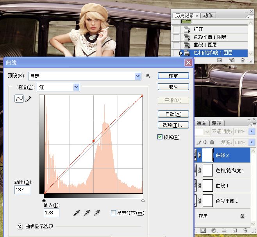Screen dimensions: 257x237
Task: Click the white point slider under the curve
Action: (x=143, y=200)
